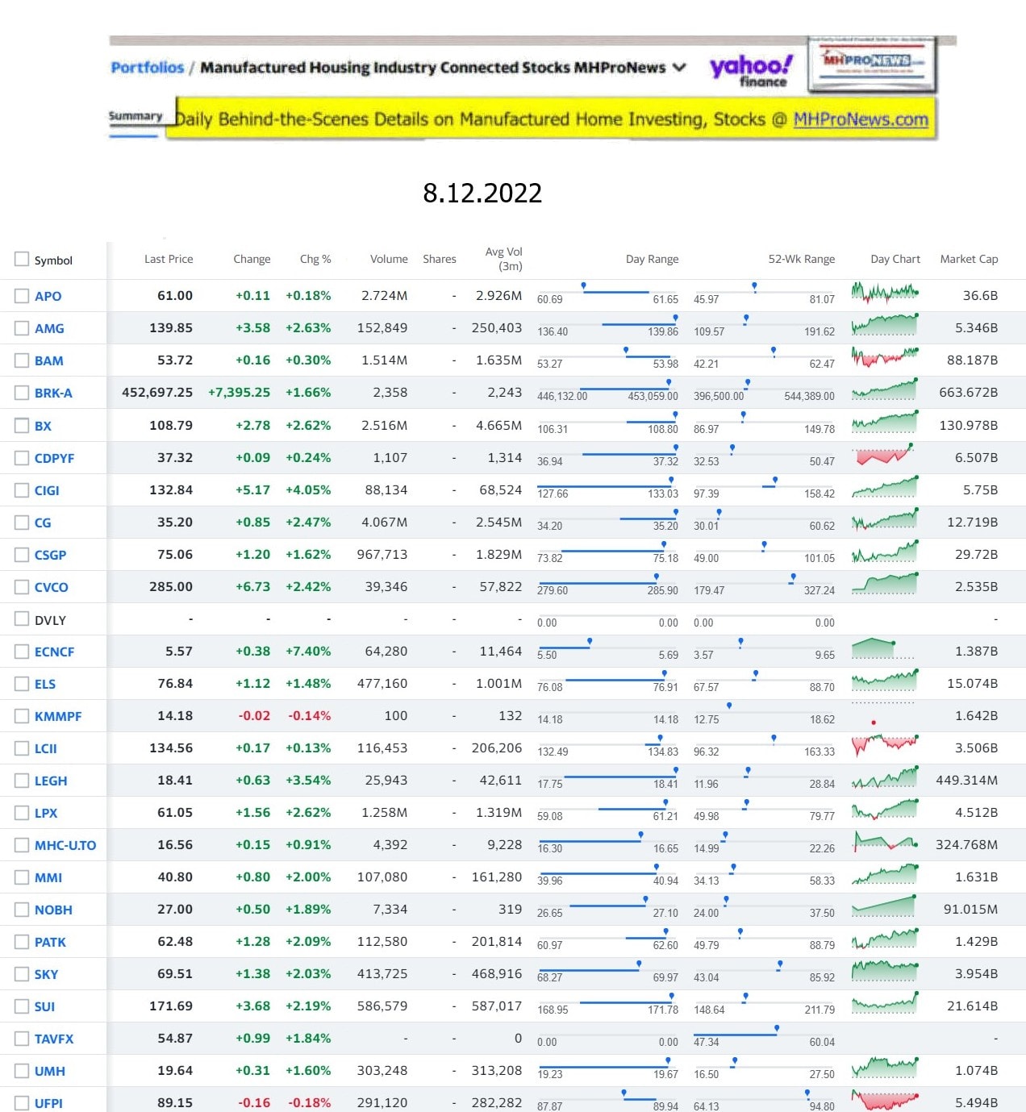Check the DVLY row checkbox
Image resolution: width=1026 pixels, height=1112 pixels.
coord(22,619)
